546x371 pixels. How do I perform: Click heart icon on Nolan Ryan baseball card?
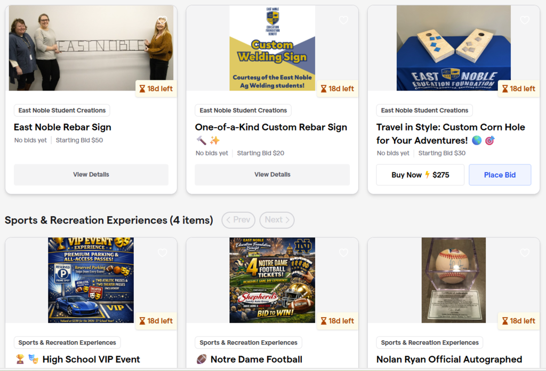(525, 253)
